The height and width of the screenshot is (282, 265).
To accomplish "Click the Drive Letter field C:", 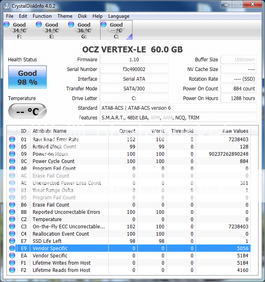I will [134, 98].
